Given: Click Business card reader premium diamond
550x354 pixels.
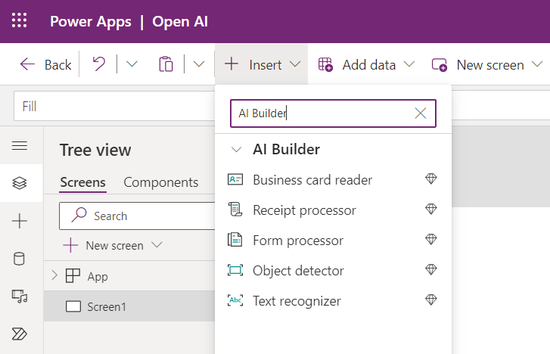Looking at the screenshot, I should click(430, 179).
